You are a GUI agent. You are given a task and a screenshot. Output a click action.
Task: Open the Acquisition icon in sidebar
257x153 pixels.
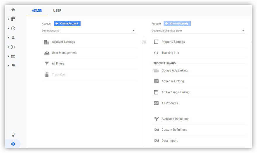[x=13, y=47]
